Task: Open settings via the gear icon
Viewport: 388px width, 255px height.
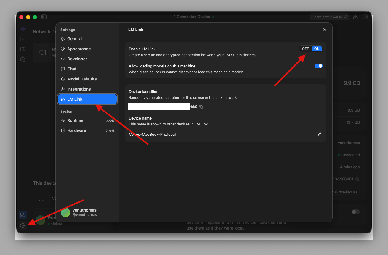Action: 23,225
